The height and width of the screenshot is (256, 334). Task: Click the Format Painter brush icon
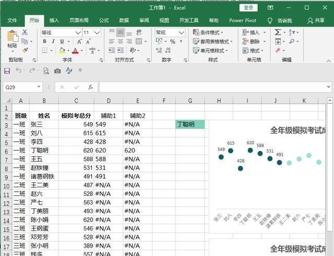click(x=25, y=51)
